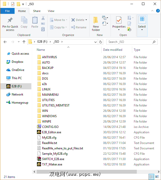Click the search magnifier icon
This screenshot has height=180, width=161.
pos(154,42)
